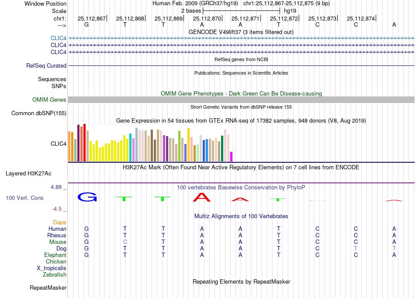Click the Layered H3K27Ac track label

click(x=28, y=174)
